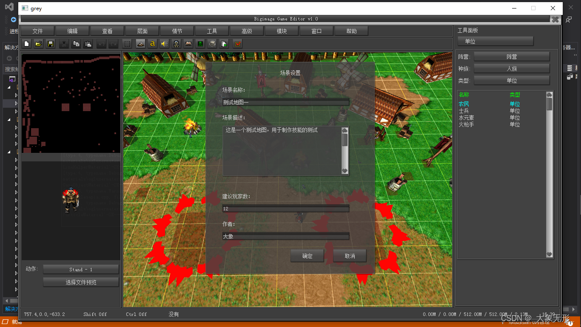Open the 层面 menu

point(142,31)
